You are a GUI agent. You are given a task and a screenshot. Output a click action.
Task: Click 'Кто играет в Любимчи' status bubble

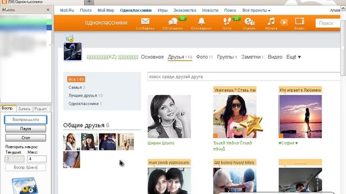click(300, 90)
